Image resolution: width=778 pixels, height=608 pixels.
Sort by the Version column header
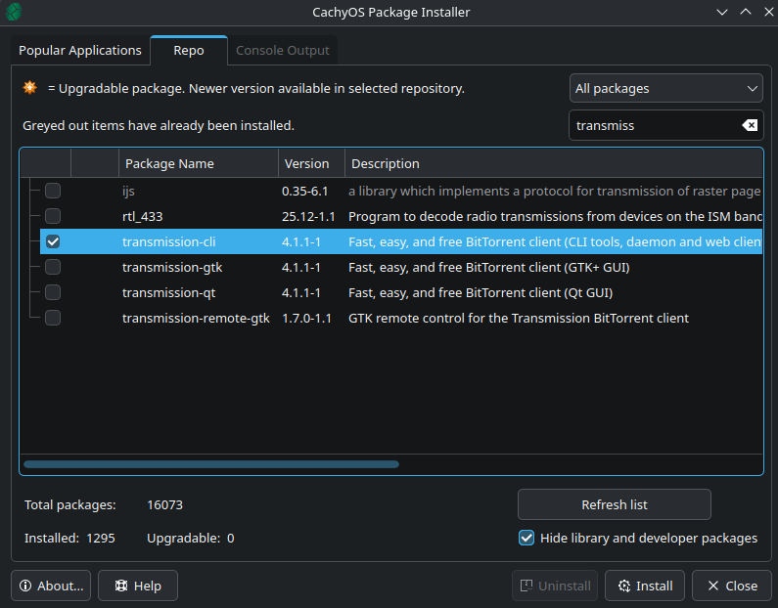coord(311,163)
